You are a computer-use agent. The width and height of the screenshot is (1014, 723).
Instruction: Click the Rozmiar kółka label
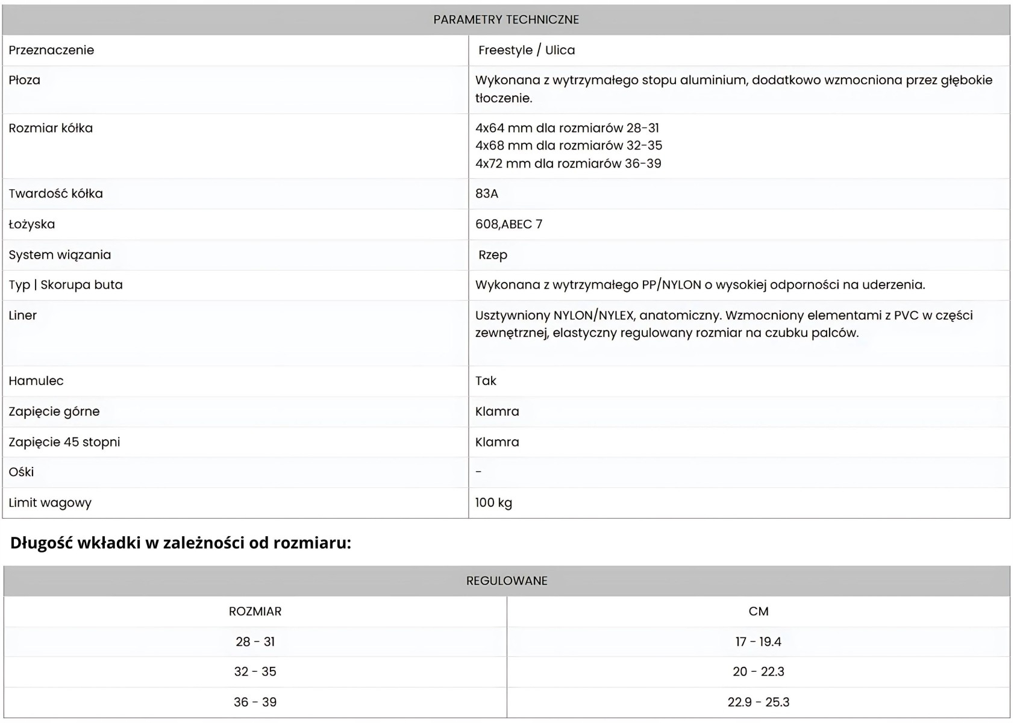51,128
